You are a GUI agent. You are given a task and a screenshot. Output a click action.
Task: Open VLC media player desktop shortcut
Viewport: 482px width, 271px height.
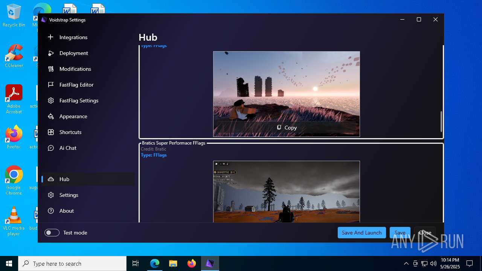[x=14, y=221]
